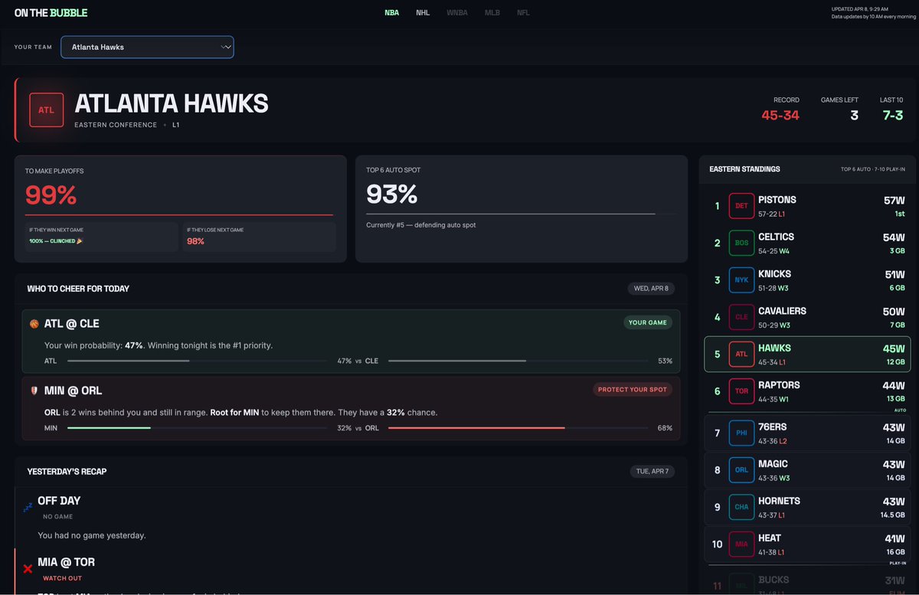Click the NYK badge in standings
919x595 pixels.
click(741, 280)
